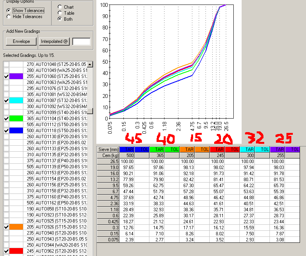Click the orange hatched swatch for AUTO926
The height and width of the screenshot is (256, 306).
[x=17, y=227]
